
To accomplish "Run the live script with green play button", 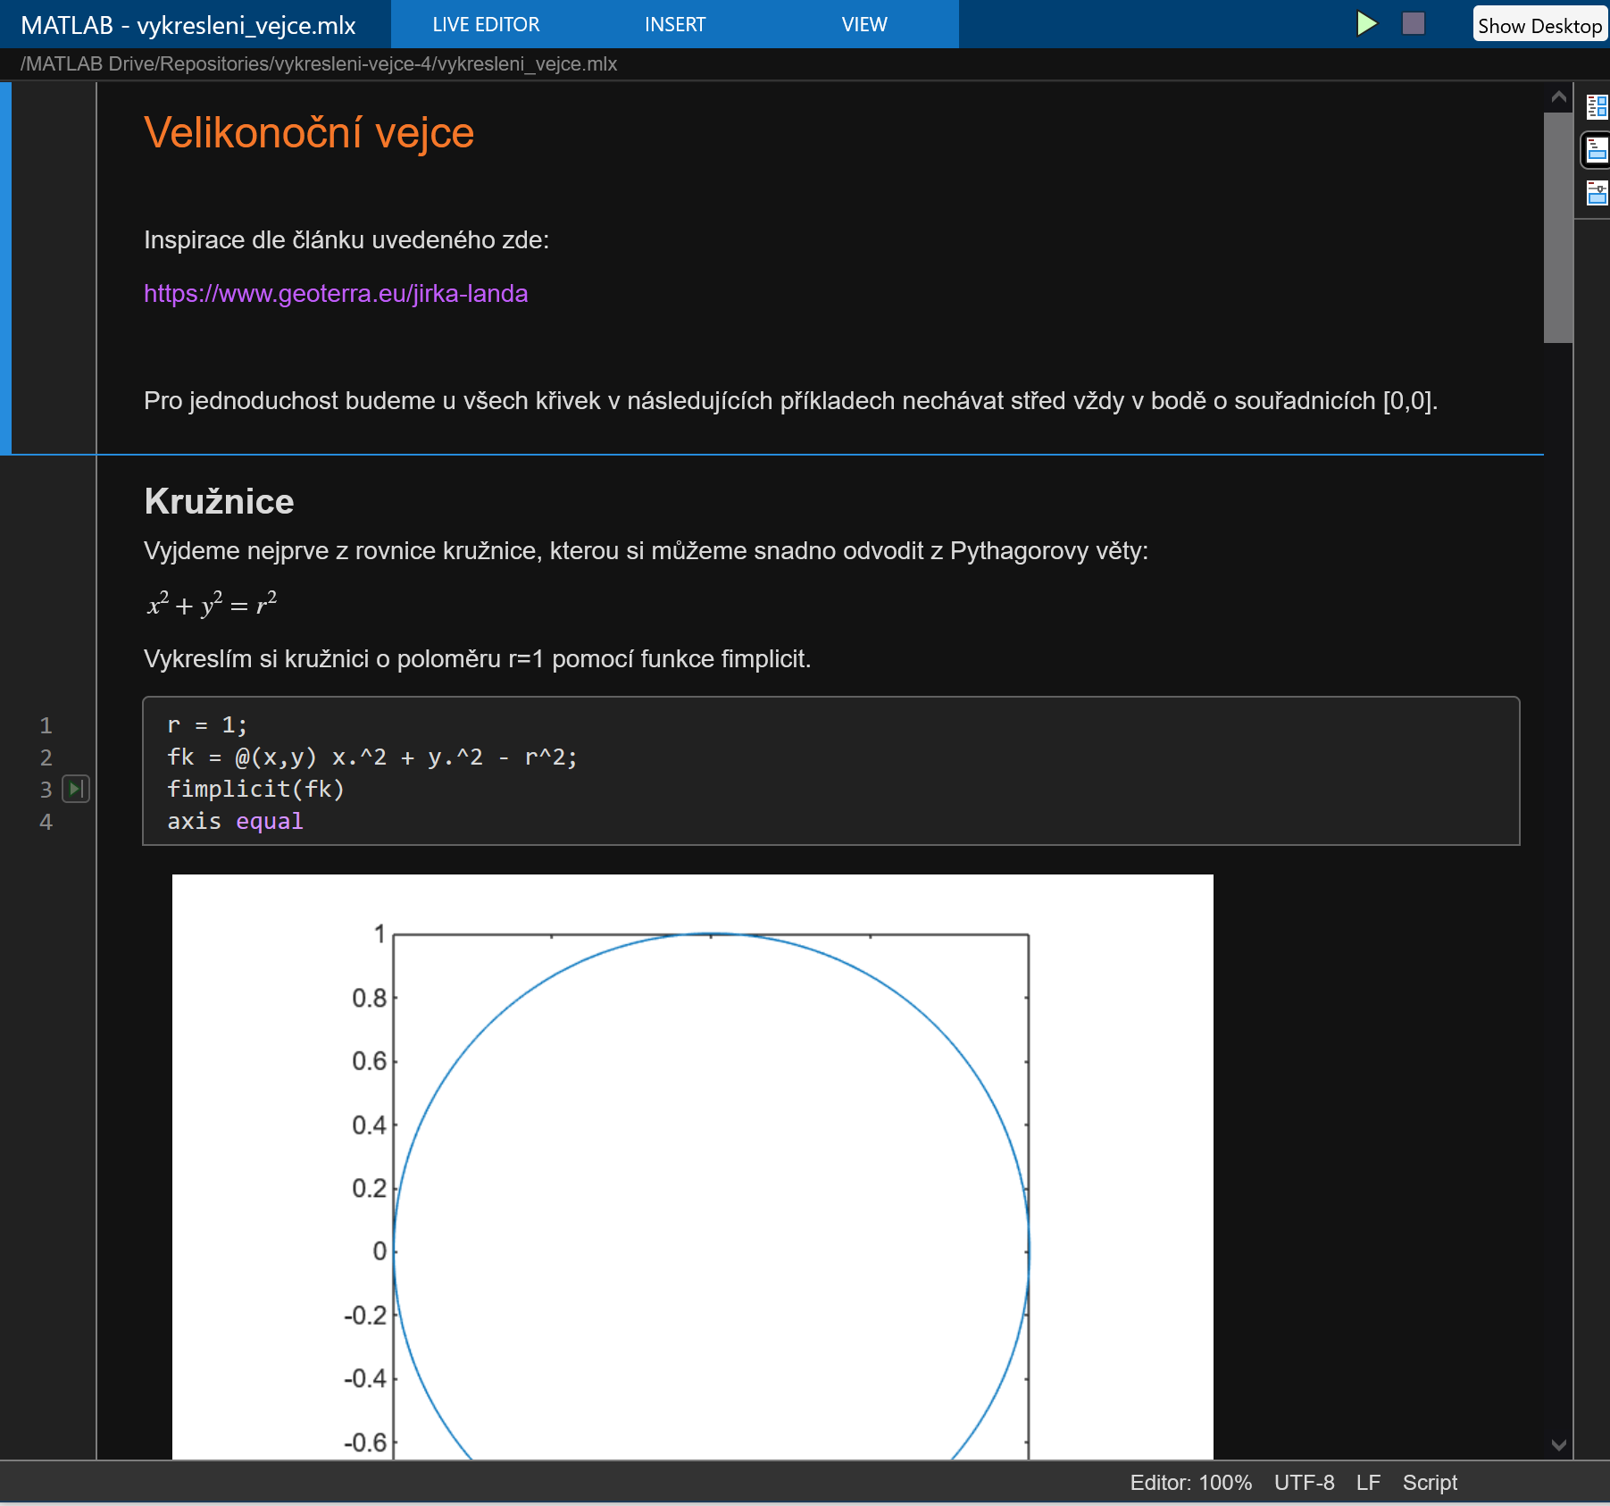I will point(1365,23).
